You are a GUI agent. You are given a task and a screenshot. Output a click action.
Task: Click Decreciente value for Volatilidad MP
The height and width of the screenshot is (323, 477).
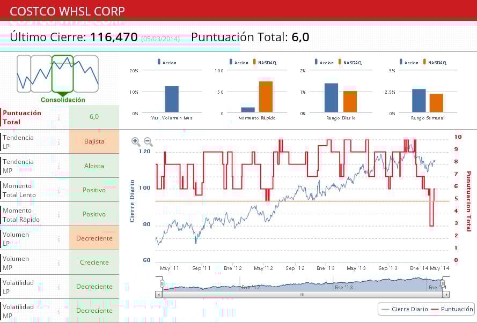pyautogui.click(x=94, y=311)
